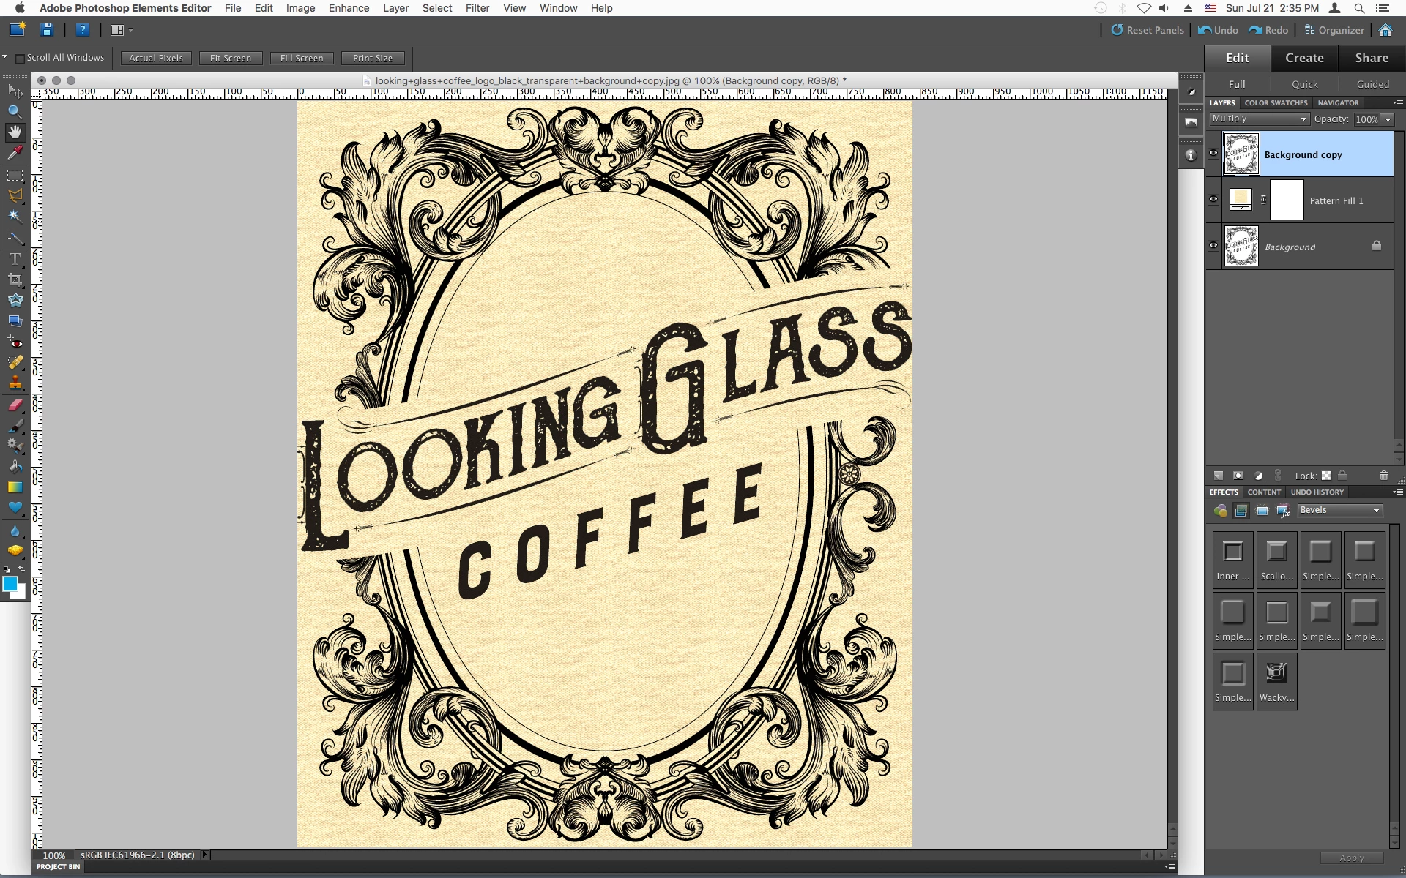Switch to the Undo History tab
The image size is (1406, 878).
tap(1317, 492)
